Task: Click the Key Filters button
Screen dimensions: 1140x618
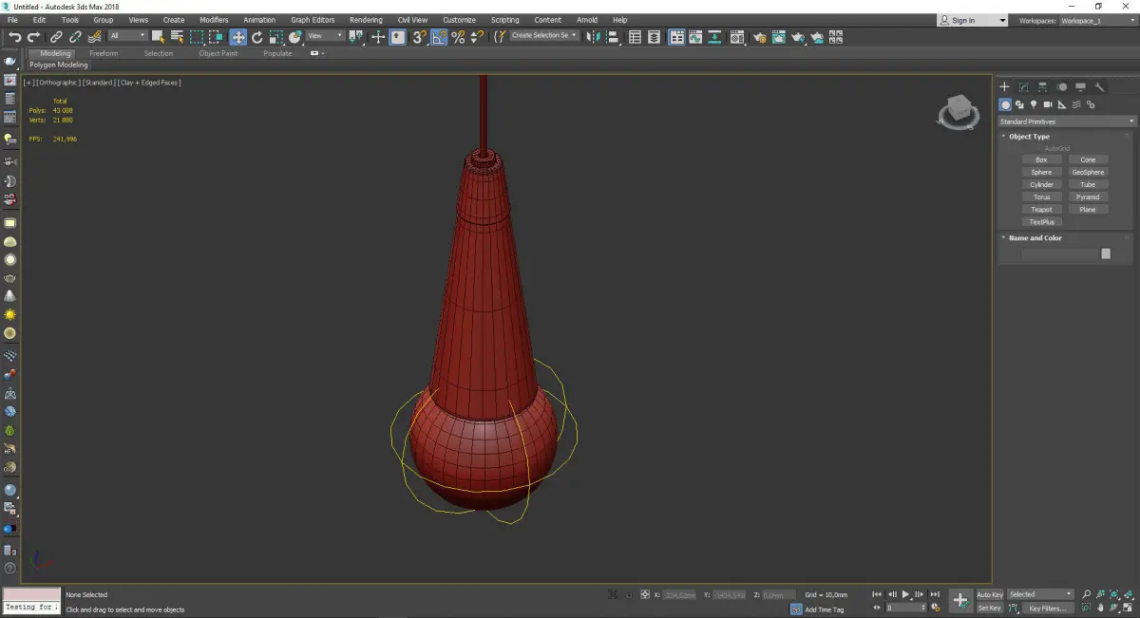Action: pos(1046,609)
